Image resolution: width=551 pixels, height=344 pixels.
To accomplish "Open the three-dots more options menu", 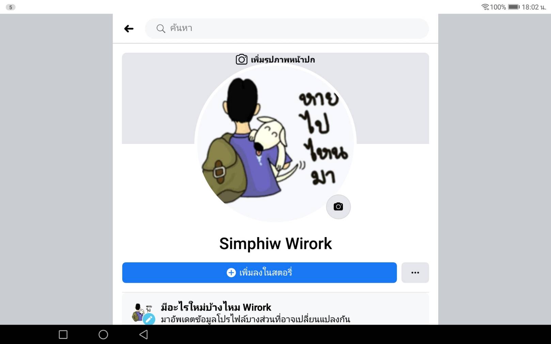I will pos(415,273).
